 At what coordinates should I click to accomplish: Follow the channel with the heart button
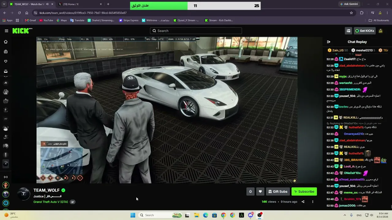[260, 192]
